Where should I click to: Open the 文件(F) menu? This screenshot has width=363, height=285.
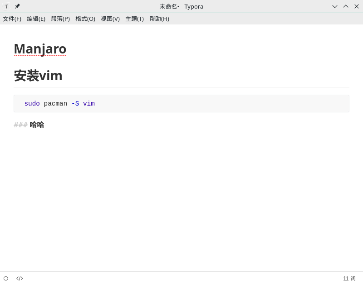click(12, 19)
